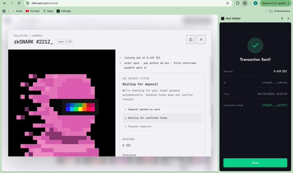
Task: Open the Maps bookmark
Action: [48, 11]
